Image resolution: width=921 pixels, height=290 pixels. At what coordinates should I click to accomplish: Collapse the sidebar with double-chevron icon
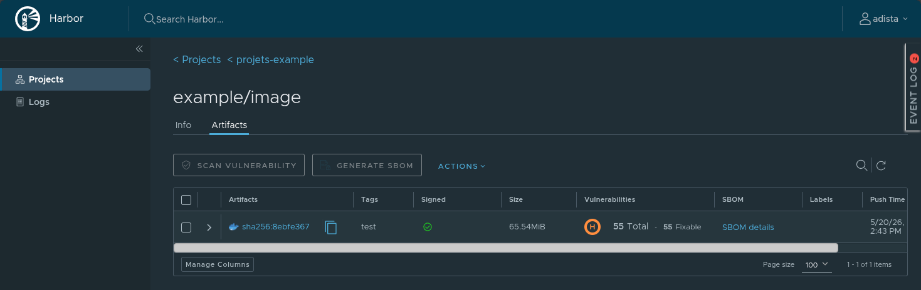tap(139, 49)
